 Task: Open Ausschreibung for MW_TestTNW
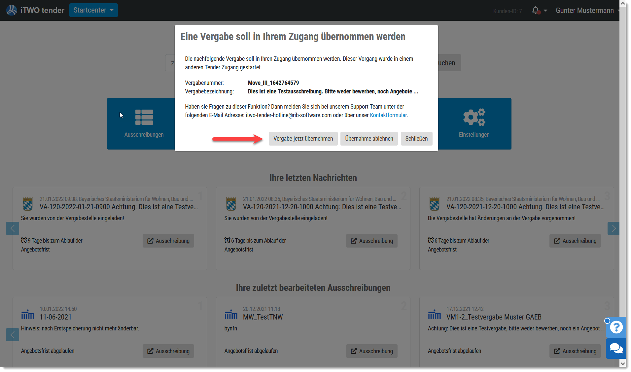(x=372, y=351)
